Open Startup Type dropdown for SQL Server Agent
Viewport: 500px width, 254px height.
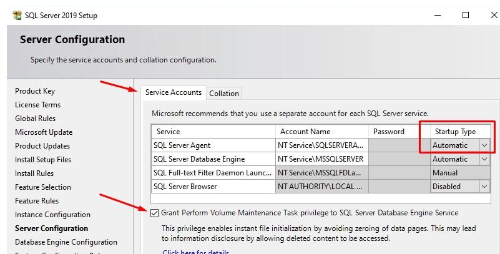(x=484, y=145)
